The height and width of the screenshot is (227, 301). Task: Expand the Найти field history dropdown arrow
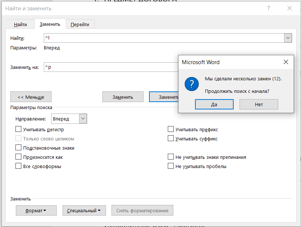click(288, 38)
